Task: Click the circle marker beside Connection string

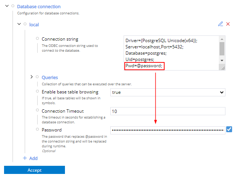Action: [37, 39]
